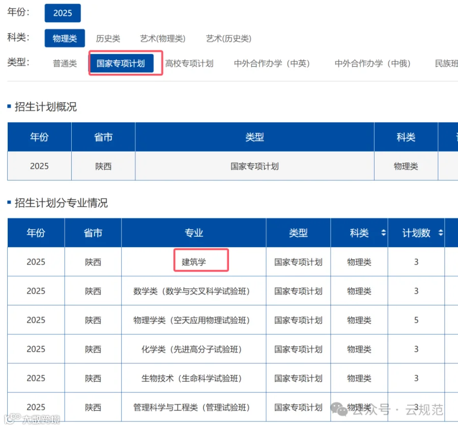Click 数学类（数学与交叉科学试验班）major
The image size is (458, 428).
tap(193, 291)
